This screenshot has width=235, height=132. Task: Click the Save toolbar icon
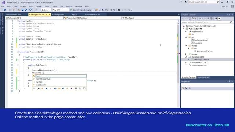[x=22, y=10]
